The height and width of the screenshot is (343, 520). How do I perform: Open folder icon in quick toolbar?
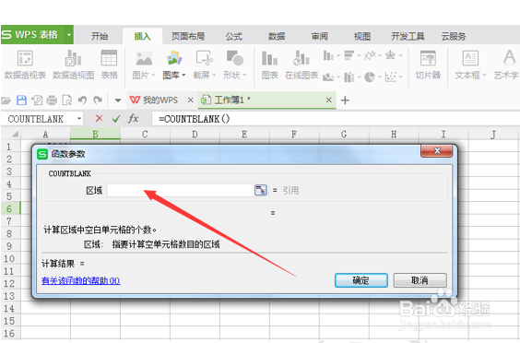pyautogui.click(x=6, y=100)
